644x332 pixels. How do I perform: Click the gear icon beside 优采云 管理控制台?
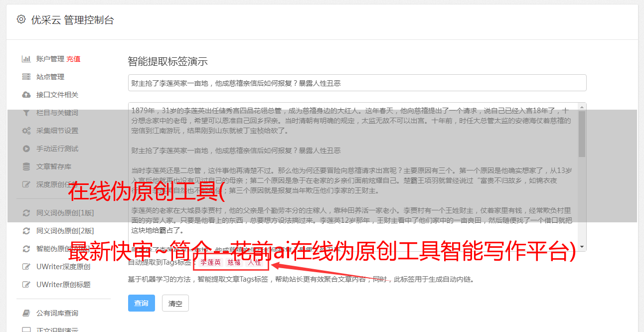pos(21,19)
